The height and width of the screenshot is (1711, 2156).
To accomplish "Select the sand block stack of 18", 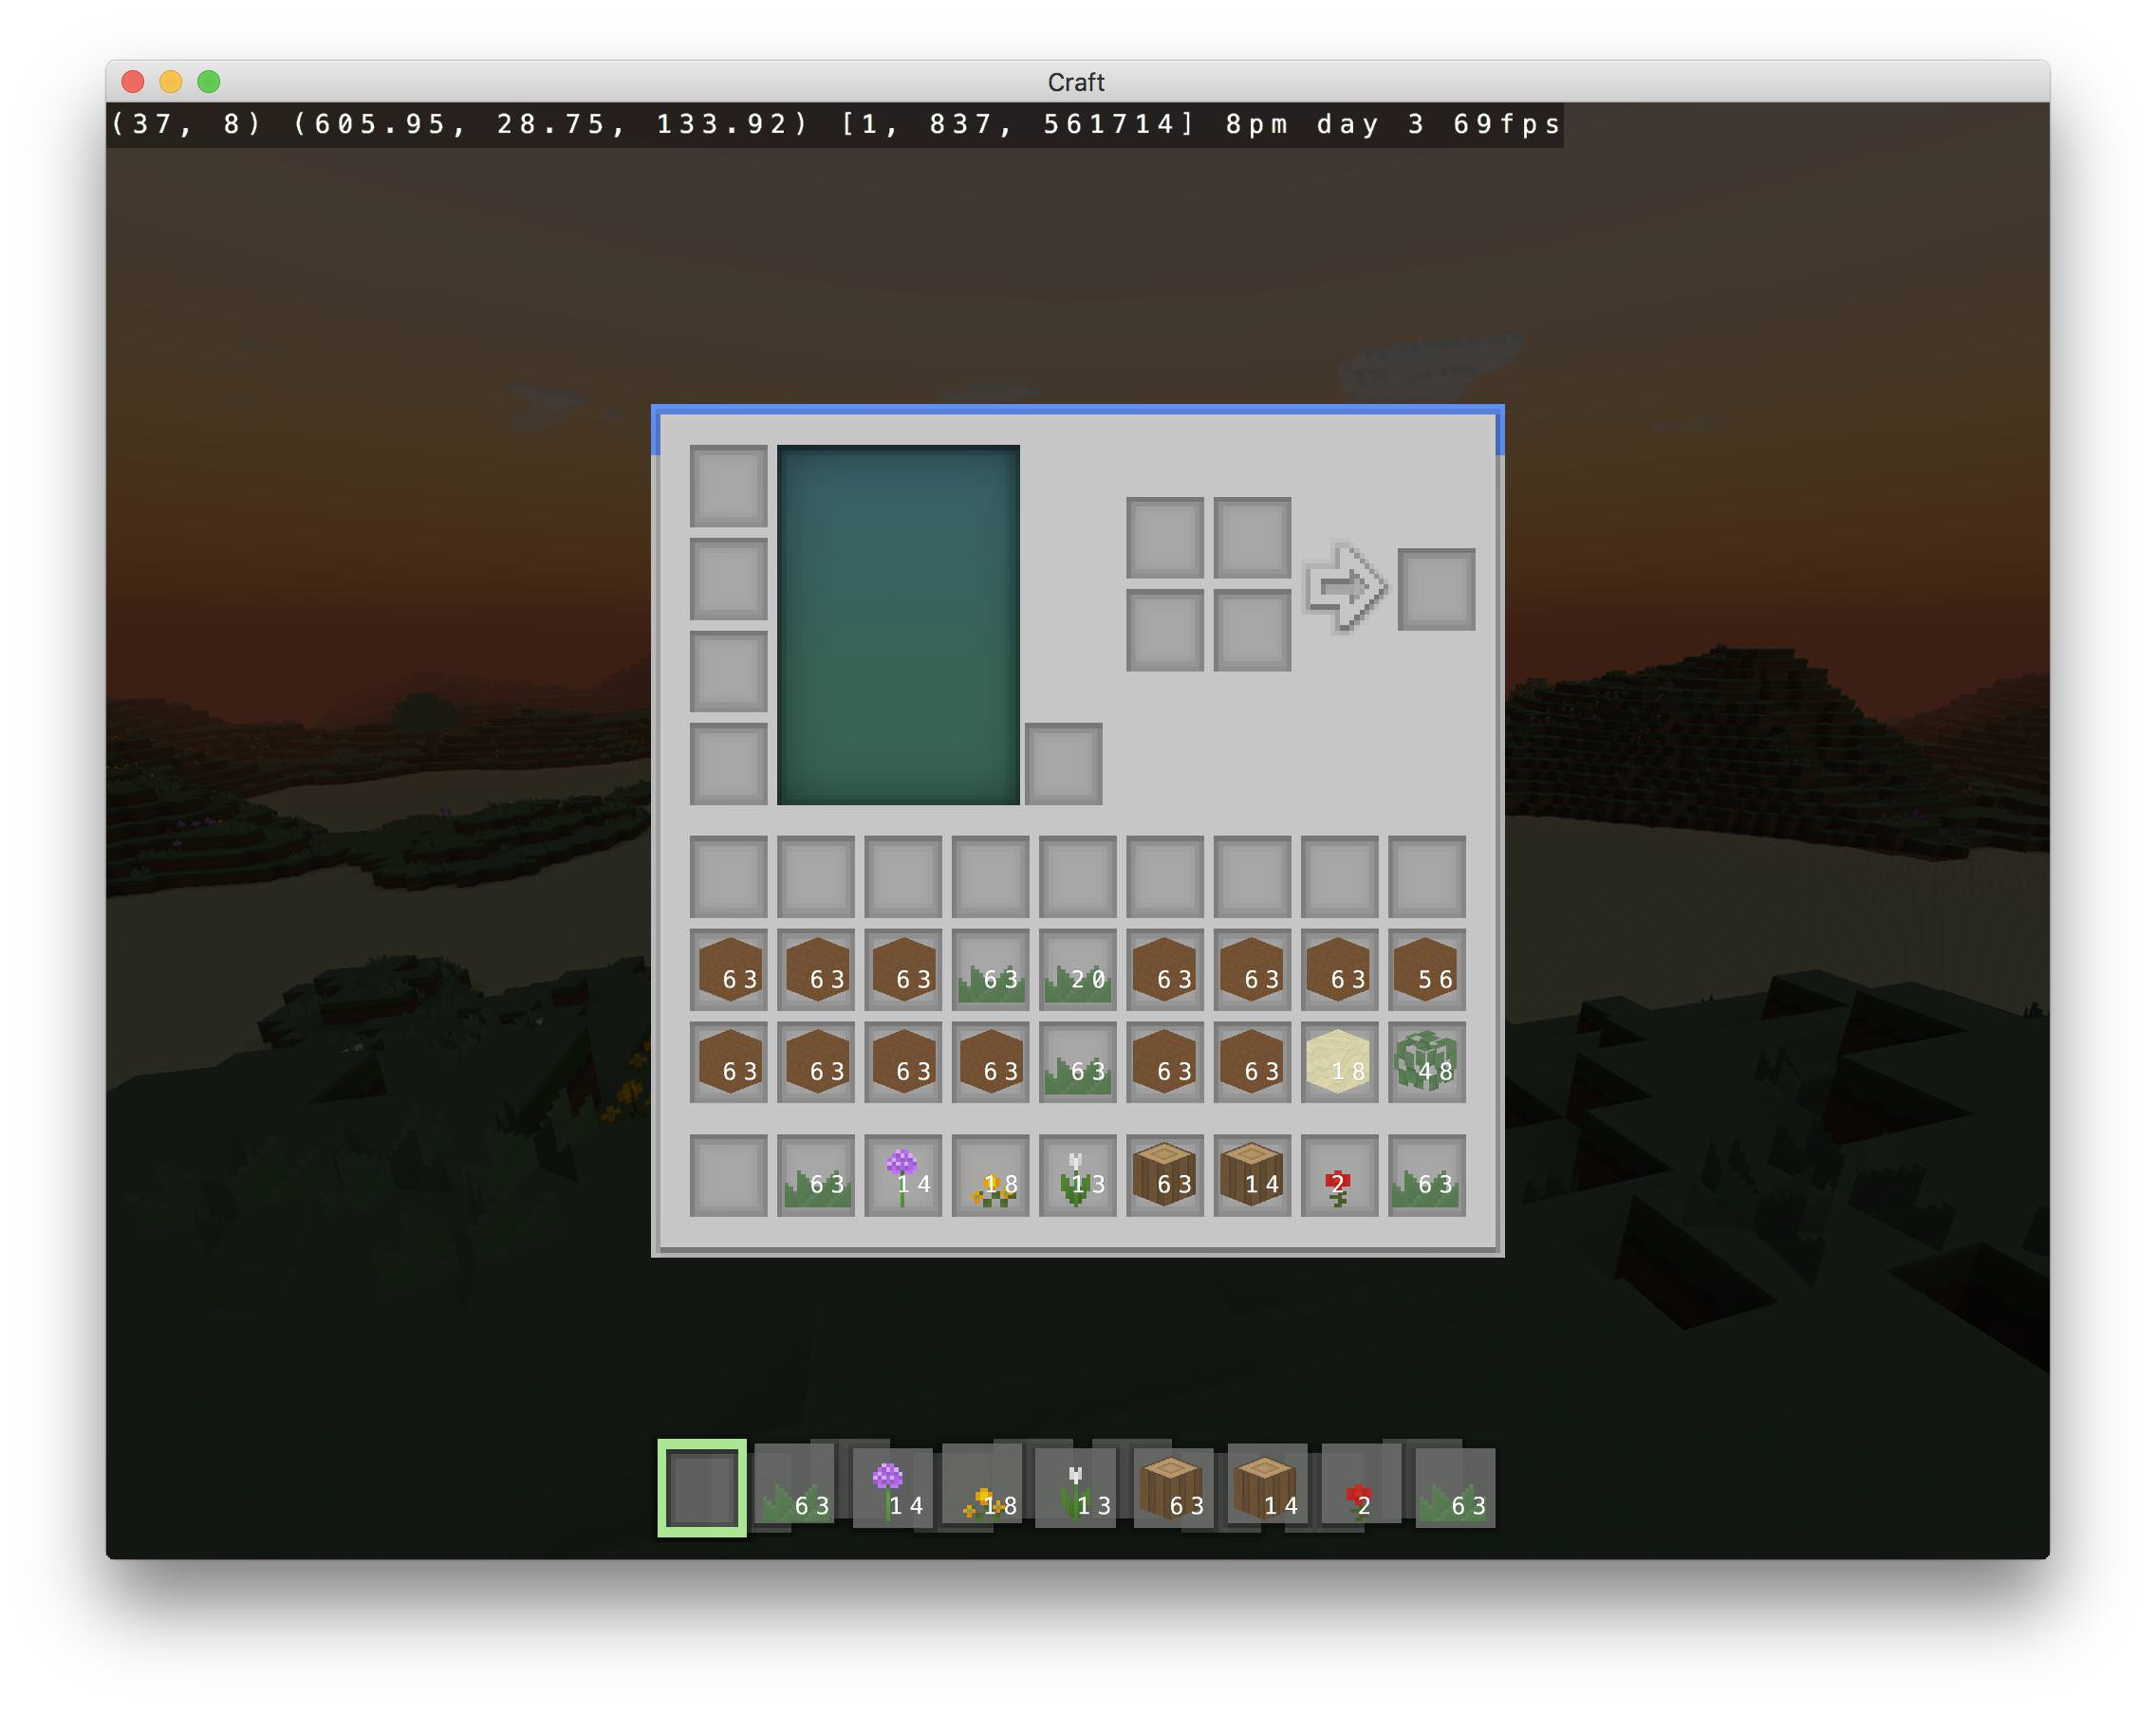I will [1339, 1062].
